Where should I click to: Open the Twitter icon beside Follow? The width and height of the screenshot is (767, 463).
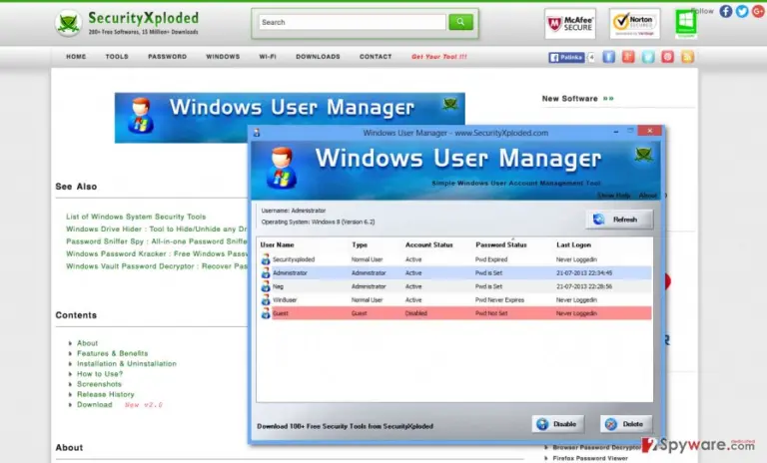[742, 11]
